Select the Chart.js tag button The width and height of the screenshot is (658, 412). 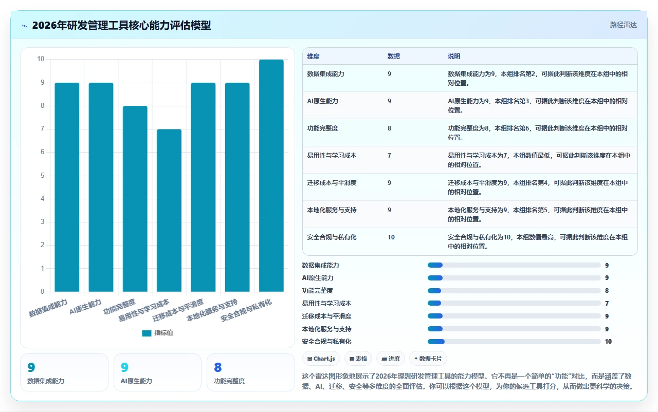[321, 359]
